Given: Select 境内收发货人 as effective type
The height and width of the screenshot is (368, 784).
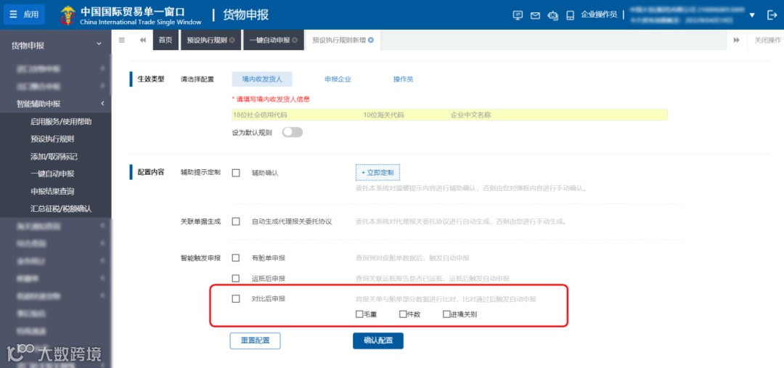Looking at the screenshot, I should pos(262,79).
